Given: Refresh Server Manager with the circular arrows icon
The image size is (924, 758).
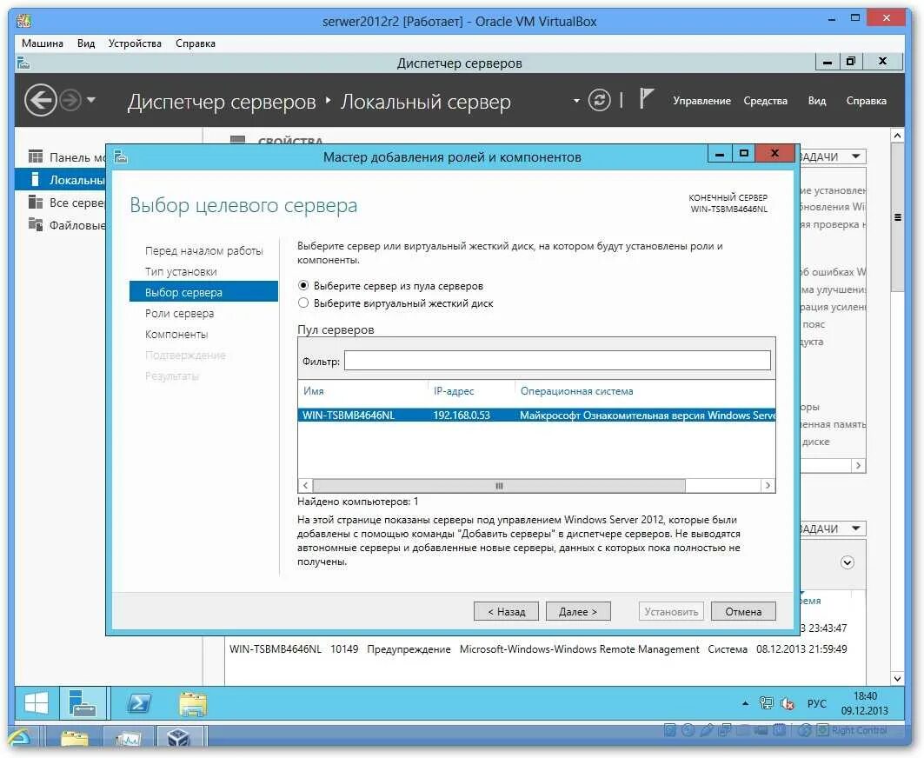Looking at the screenshot, I should pyautogui.click(x=599, y=100).
